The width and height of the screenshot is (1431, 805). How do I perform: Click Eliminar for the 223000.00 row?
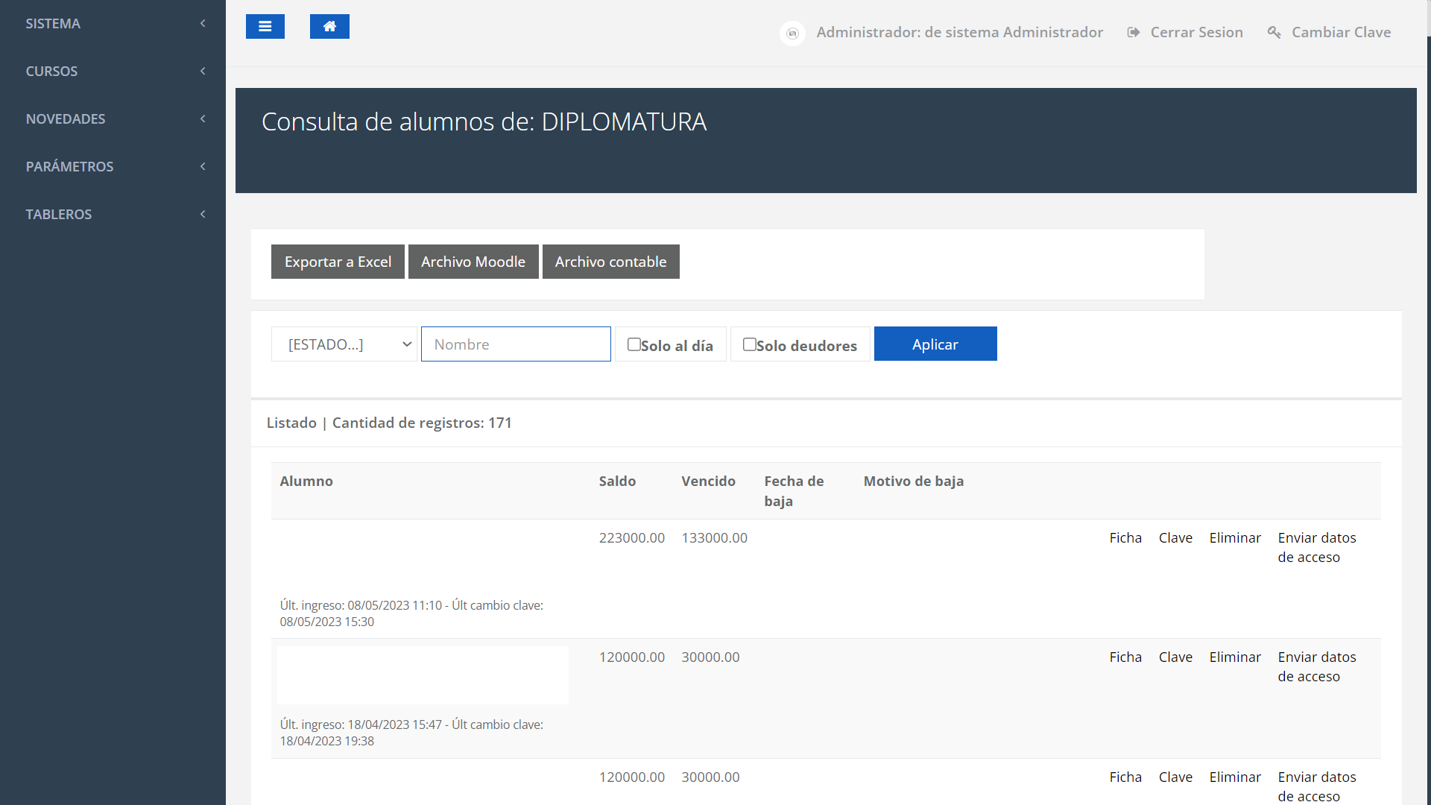(1235, 538)
